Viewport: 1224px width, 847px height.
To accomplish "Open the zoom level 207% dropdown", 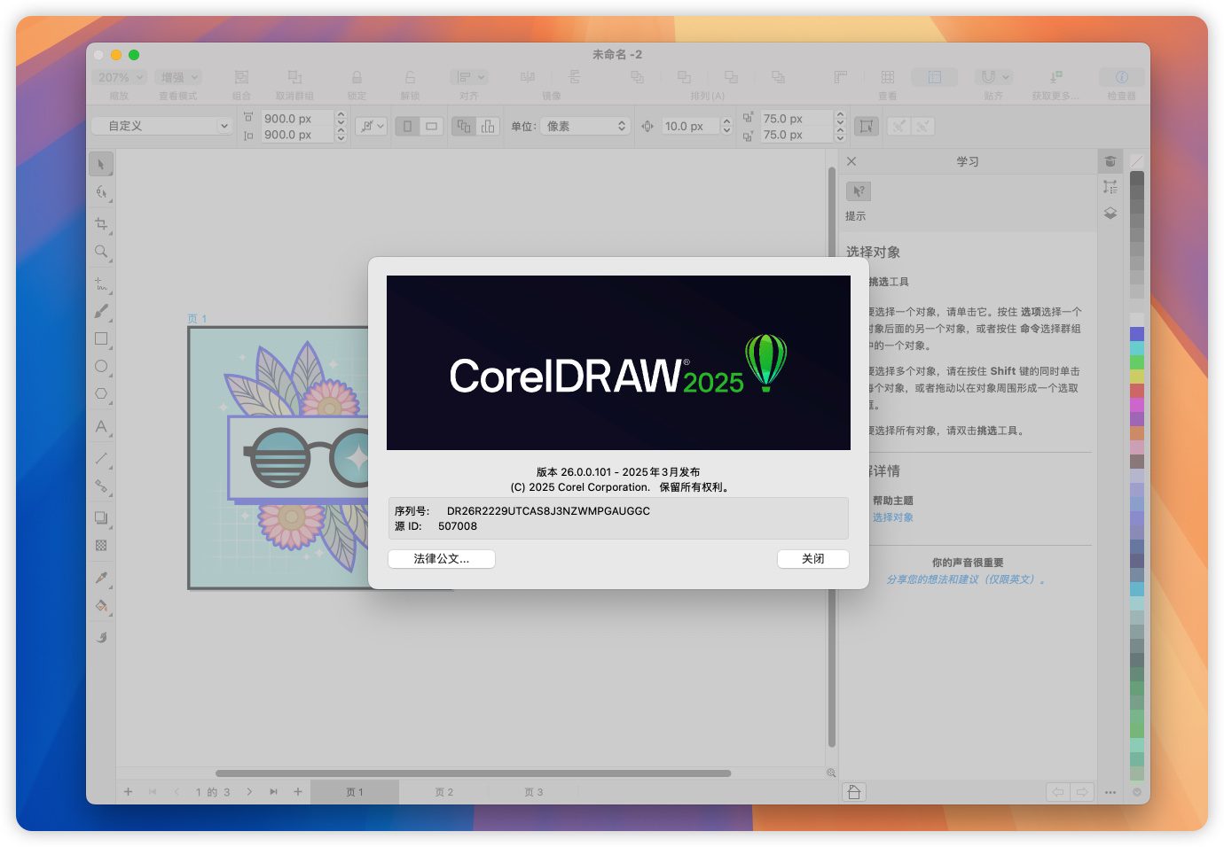I will [x=120, y=77].
